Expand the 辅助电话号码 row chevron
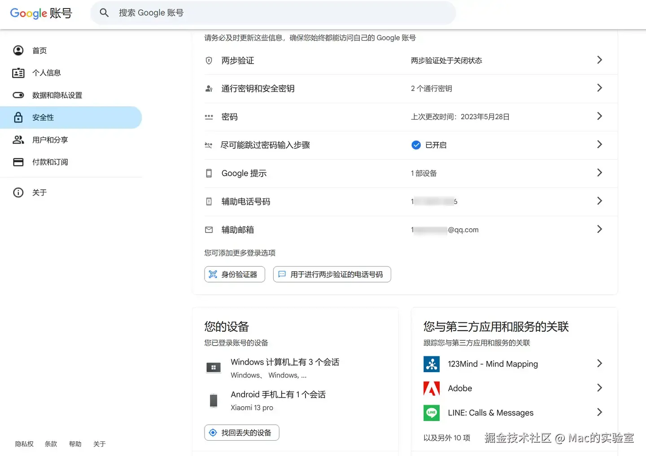The width and height of the screenshot is (646, 456). point(599,201)
